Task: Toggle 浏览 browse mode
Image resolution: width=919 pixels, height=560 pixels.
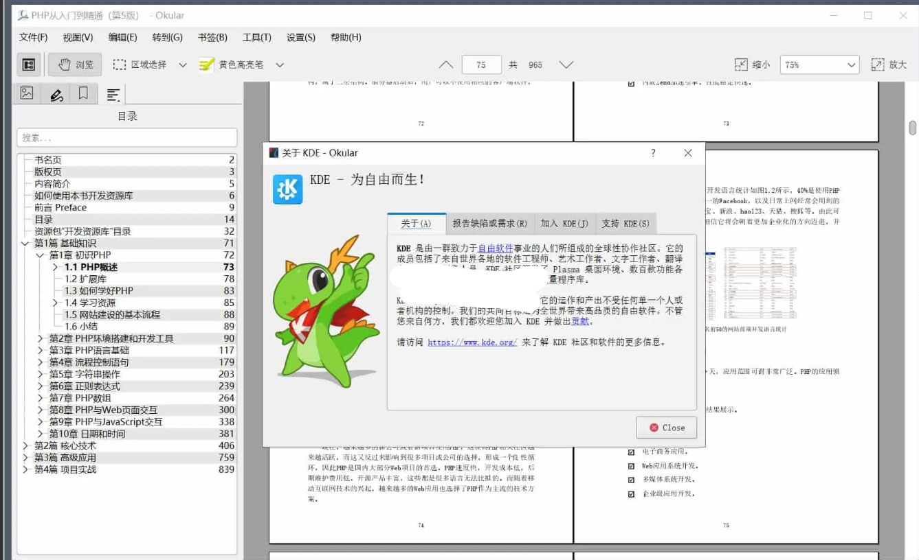Action: pyautogui.click(x=74, y=64)
